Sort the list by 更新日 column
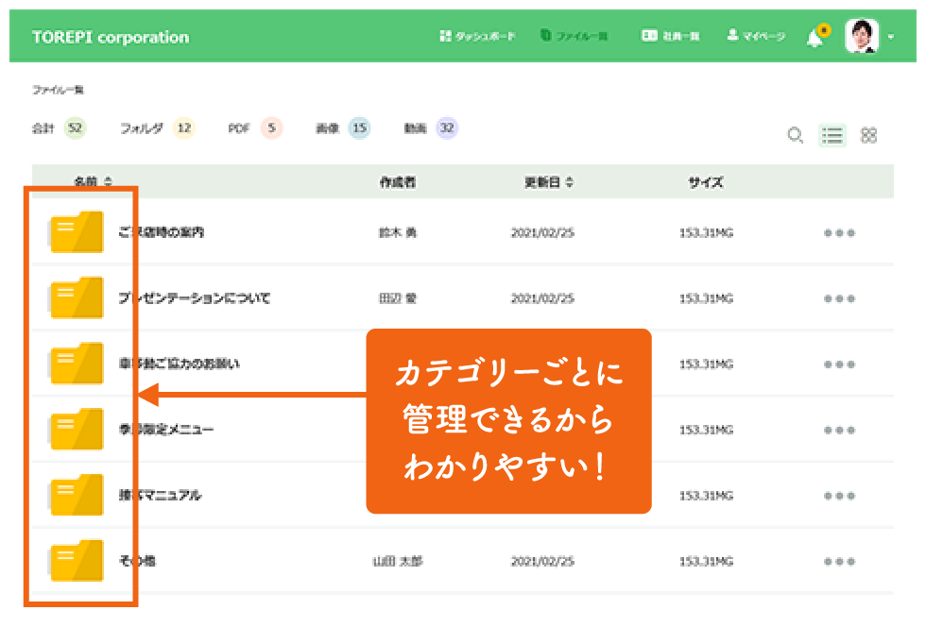The image size is (926, 627). pyautogui.click(x=549, y=182)
